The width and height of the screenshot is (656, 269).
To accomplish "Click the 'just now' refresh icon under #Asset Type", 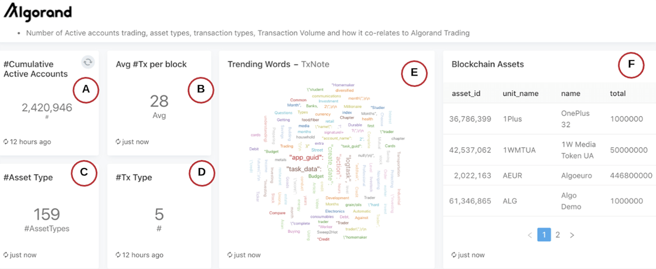I will [6, 255].
